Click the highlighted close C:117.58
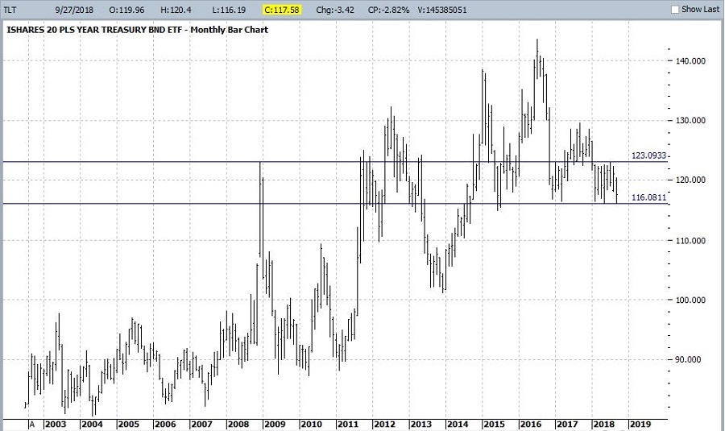 tap(282, 10)
